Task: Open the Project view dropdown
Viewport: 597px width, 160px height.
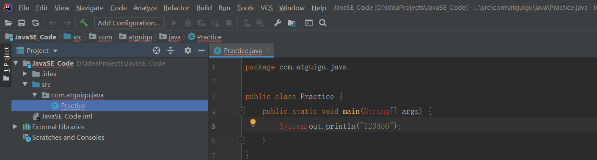Action: [x=38, y=51]
